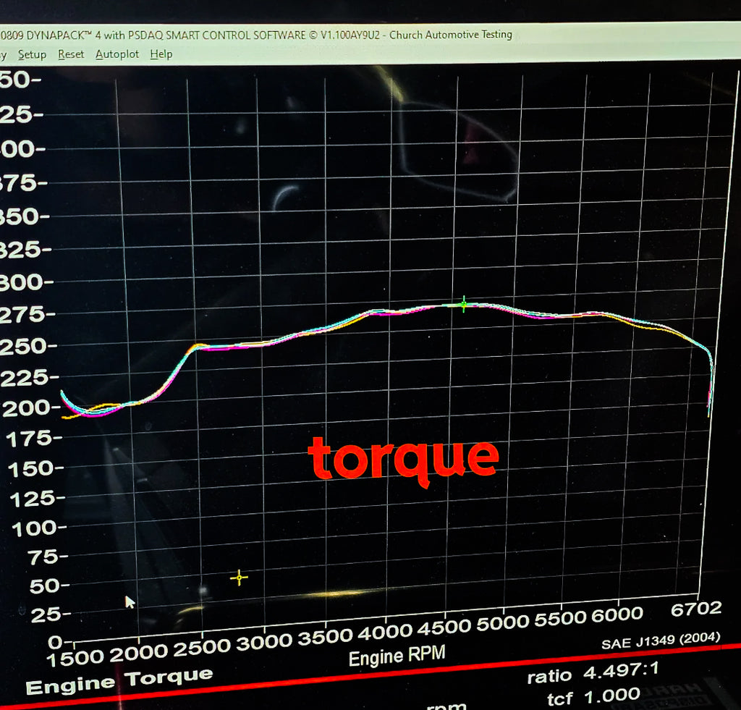Open the Autoplot menu
Viewport: 741px width, 710px height.
116,54
